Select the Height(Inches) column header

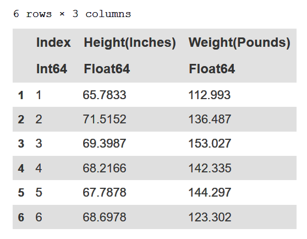pos(130,43)
